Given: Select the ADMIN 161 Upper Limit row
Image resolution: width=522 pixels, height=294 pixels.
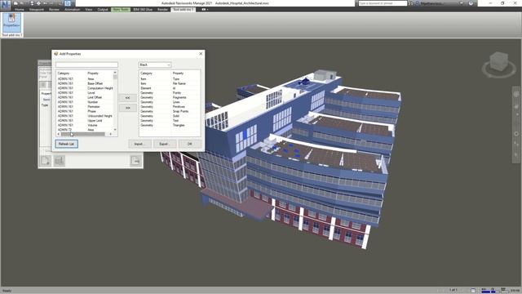Looking at the screenshot, I should click(x=85, y=121).
